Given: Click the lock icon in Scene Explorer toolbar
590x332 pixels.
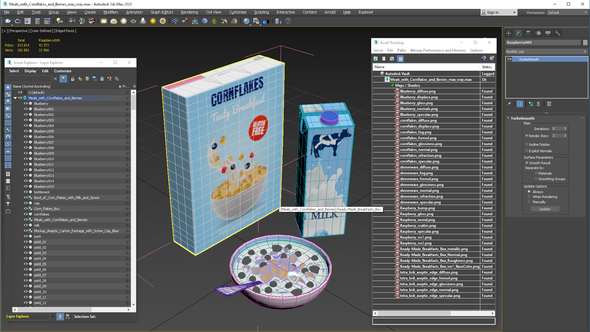Looking at the screenshot, I should 73,79.
